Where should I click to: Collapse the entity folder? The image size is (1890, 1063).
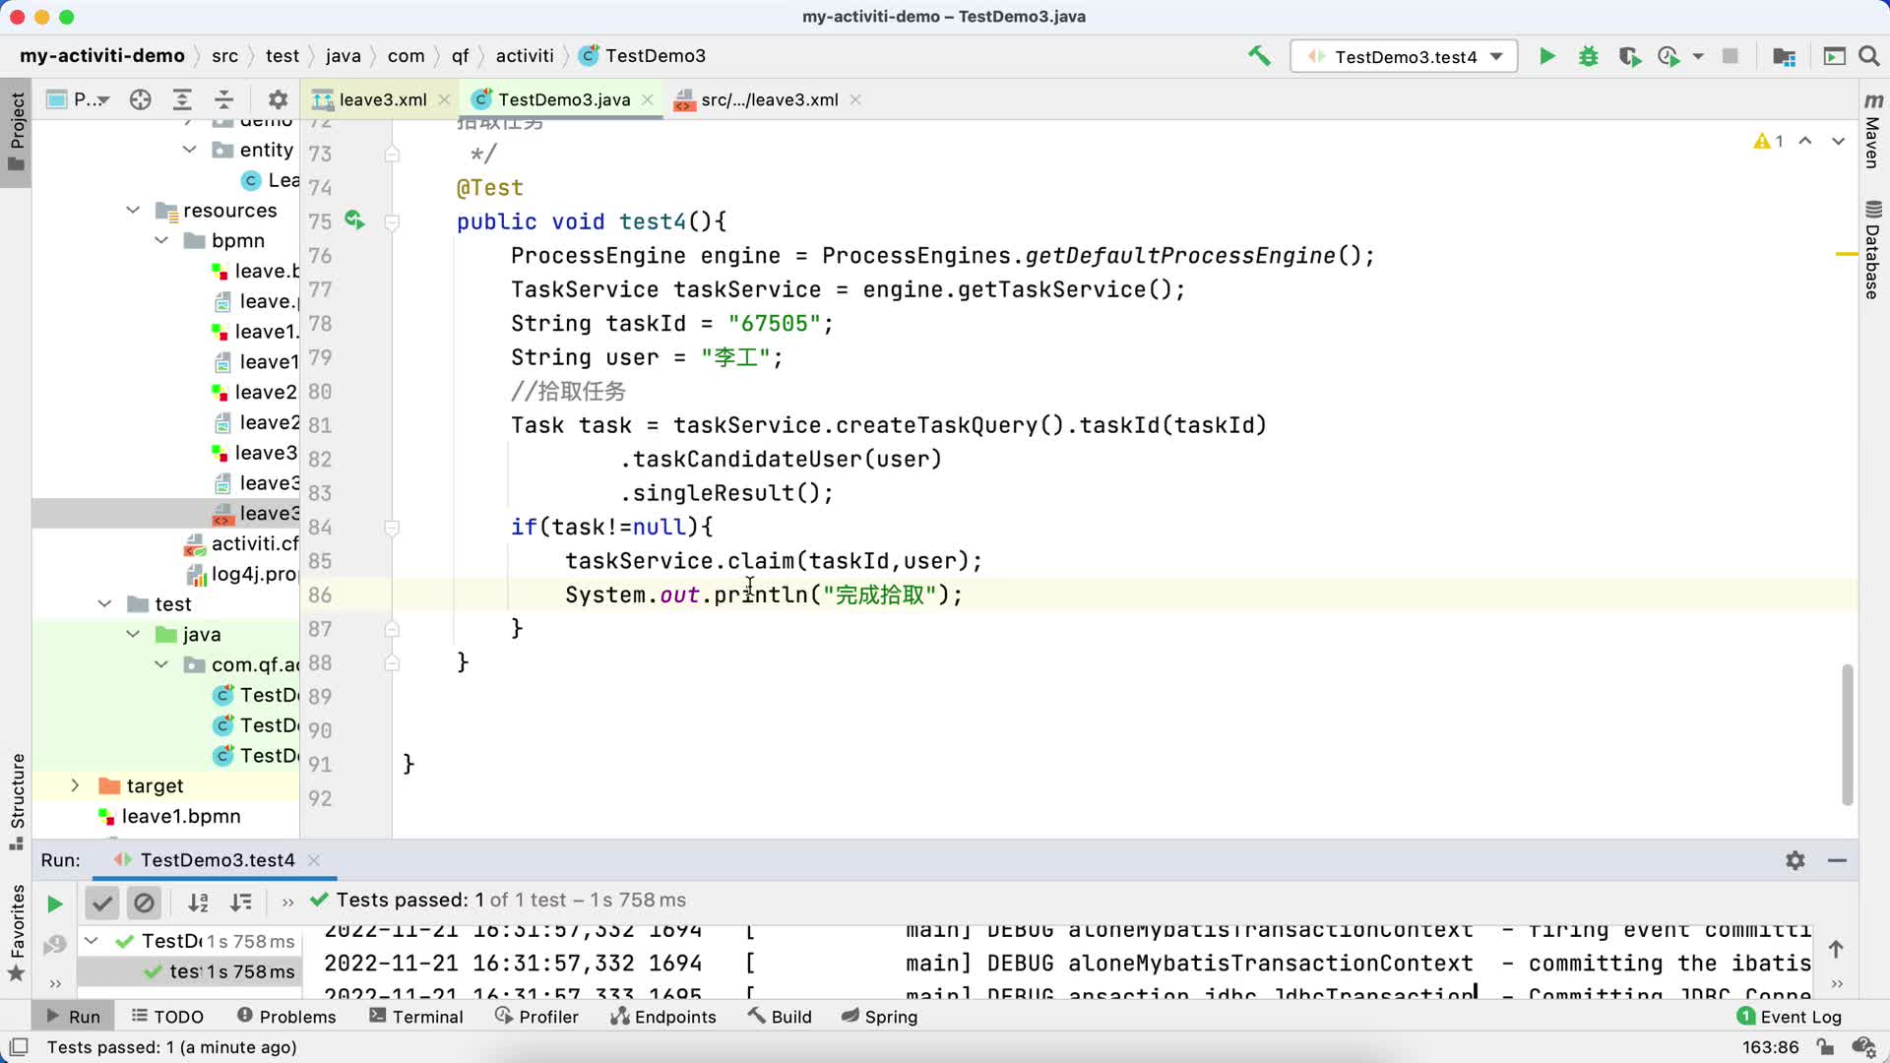[189, 150]
